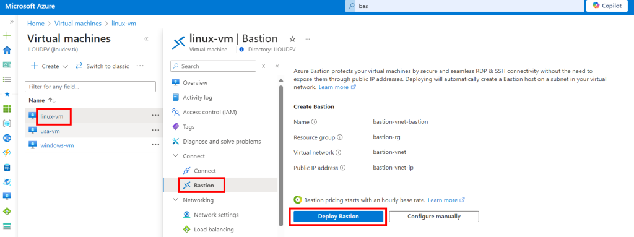Click the green plus create resource icon
Image resolution: width=634 pixels, height=237 pixels.
pyautogui.click(x=7, y=36)
